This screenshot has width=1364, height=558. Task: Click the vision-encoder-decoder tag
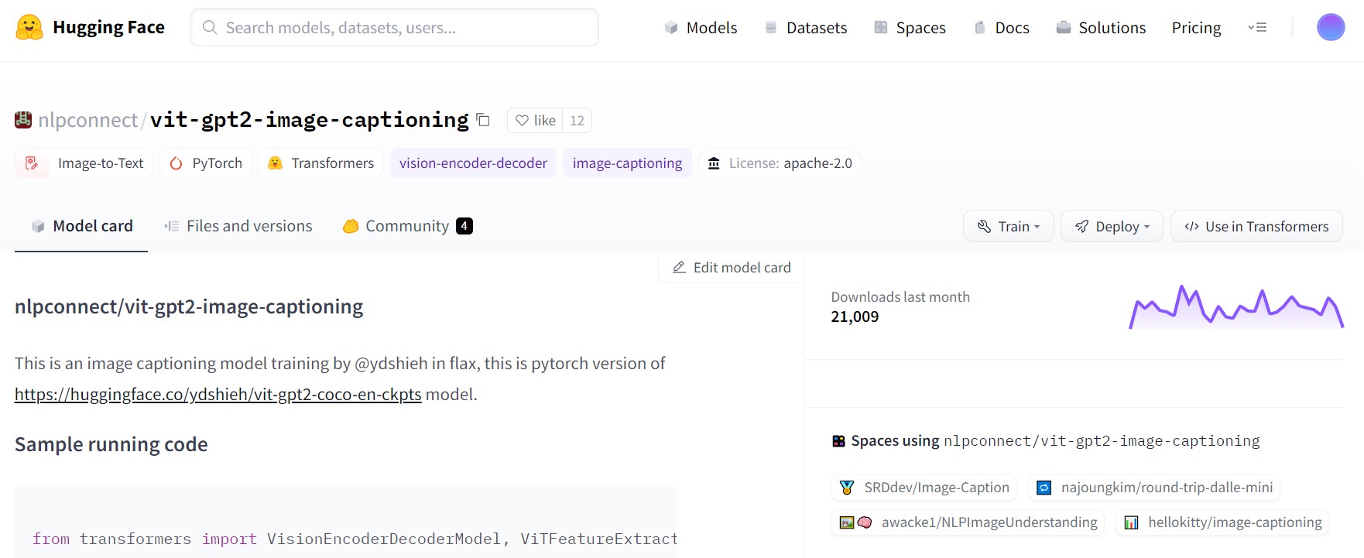point(473,163)
